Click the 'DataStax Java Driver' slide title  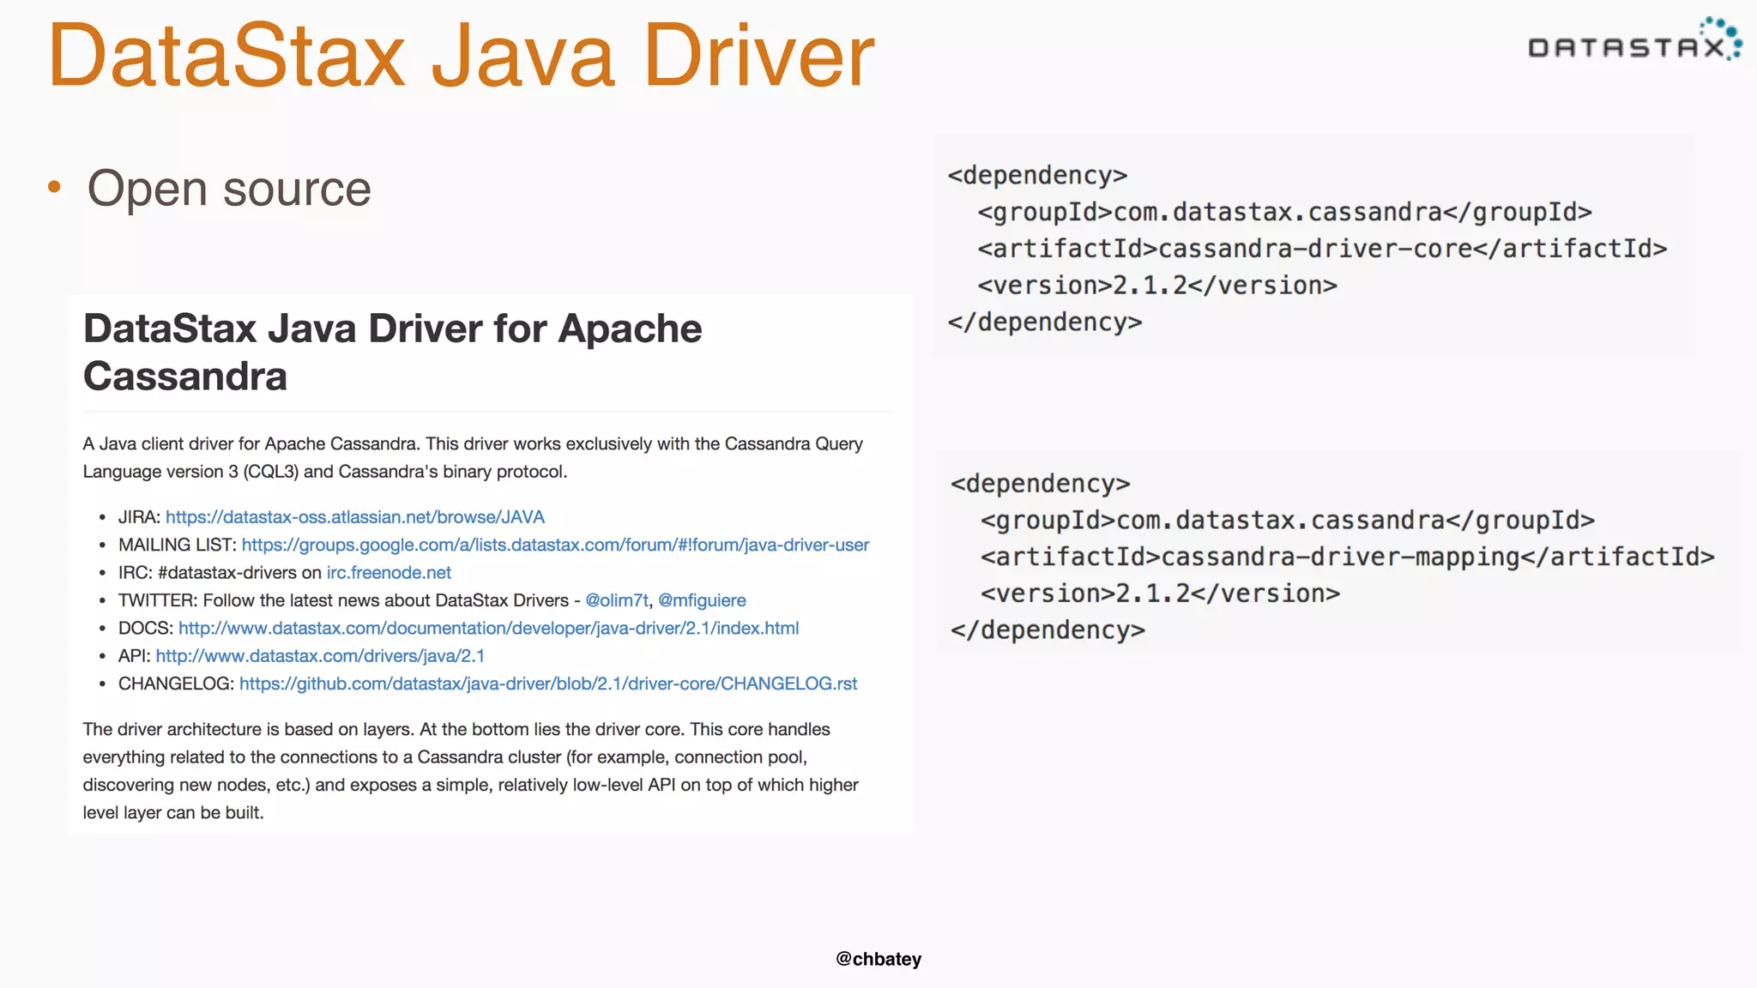point(462,55)
